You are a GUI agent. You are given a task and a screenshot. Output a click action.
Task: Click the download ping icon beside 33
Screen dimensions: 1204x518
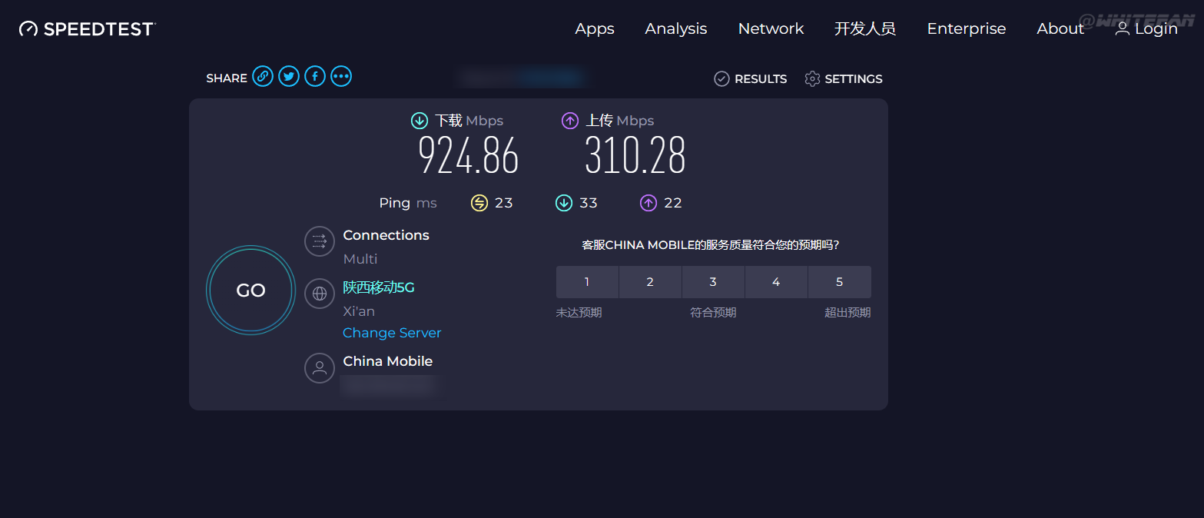tap(564, 203)
